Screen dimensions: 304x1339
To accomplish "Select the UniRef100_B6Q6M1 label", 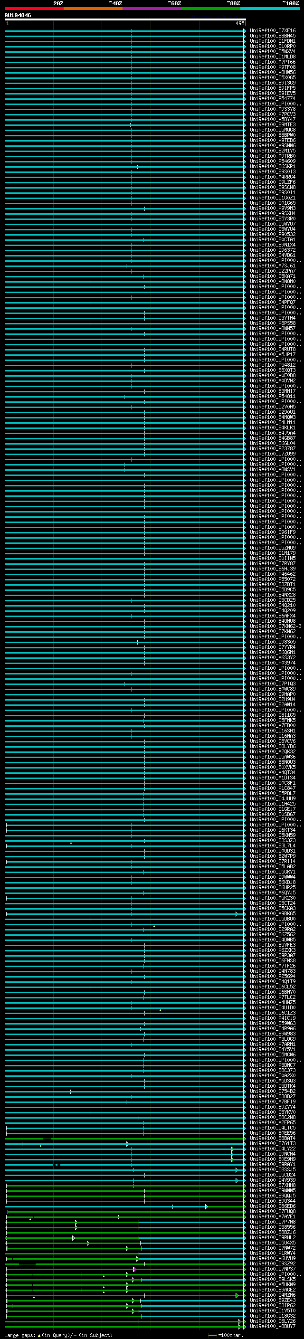I will pyautogui.click(x=273, y=652).
